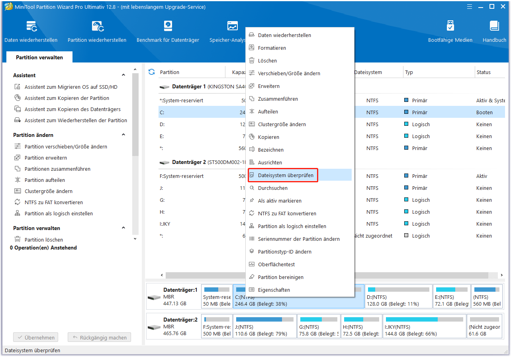The width and height of the screenshot is (511, 357).
Task: Choose Bezeichnen from context menu
Action: click(x=300, y=150)
